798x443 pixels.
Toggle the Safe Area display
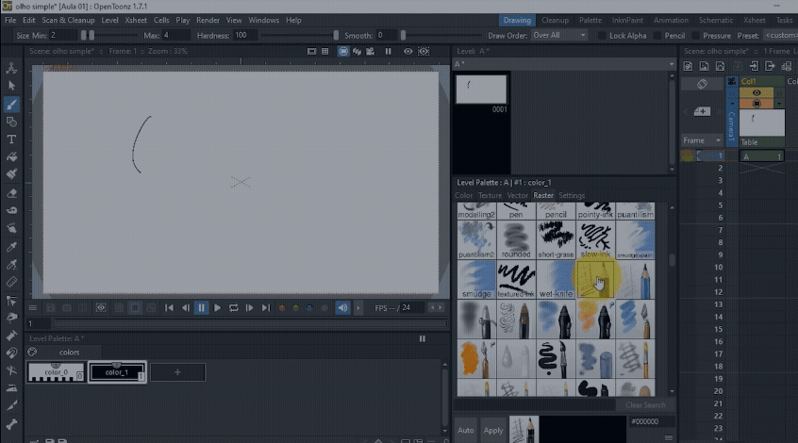311,52
